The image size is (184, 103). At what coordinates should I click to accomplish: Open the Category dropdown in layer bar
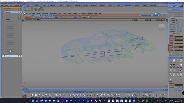click(x=32, y=15)
